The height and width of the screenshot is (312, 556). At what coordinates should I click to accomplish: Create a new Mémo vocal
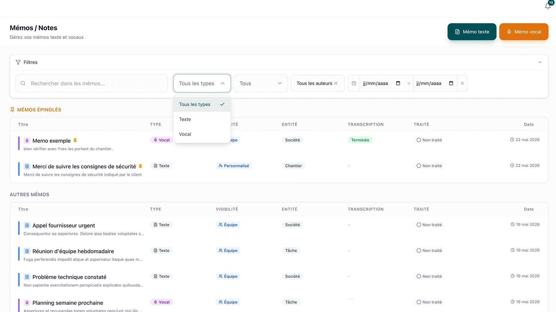pos(524,32)
